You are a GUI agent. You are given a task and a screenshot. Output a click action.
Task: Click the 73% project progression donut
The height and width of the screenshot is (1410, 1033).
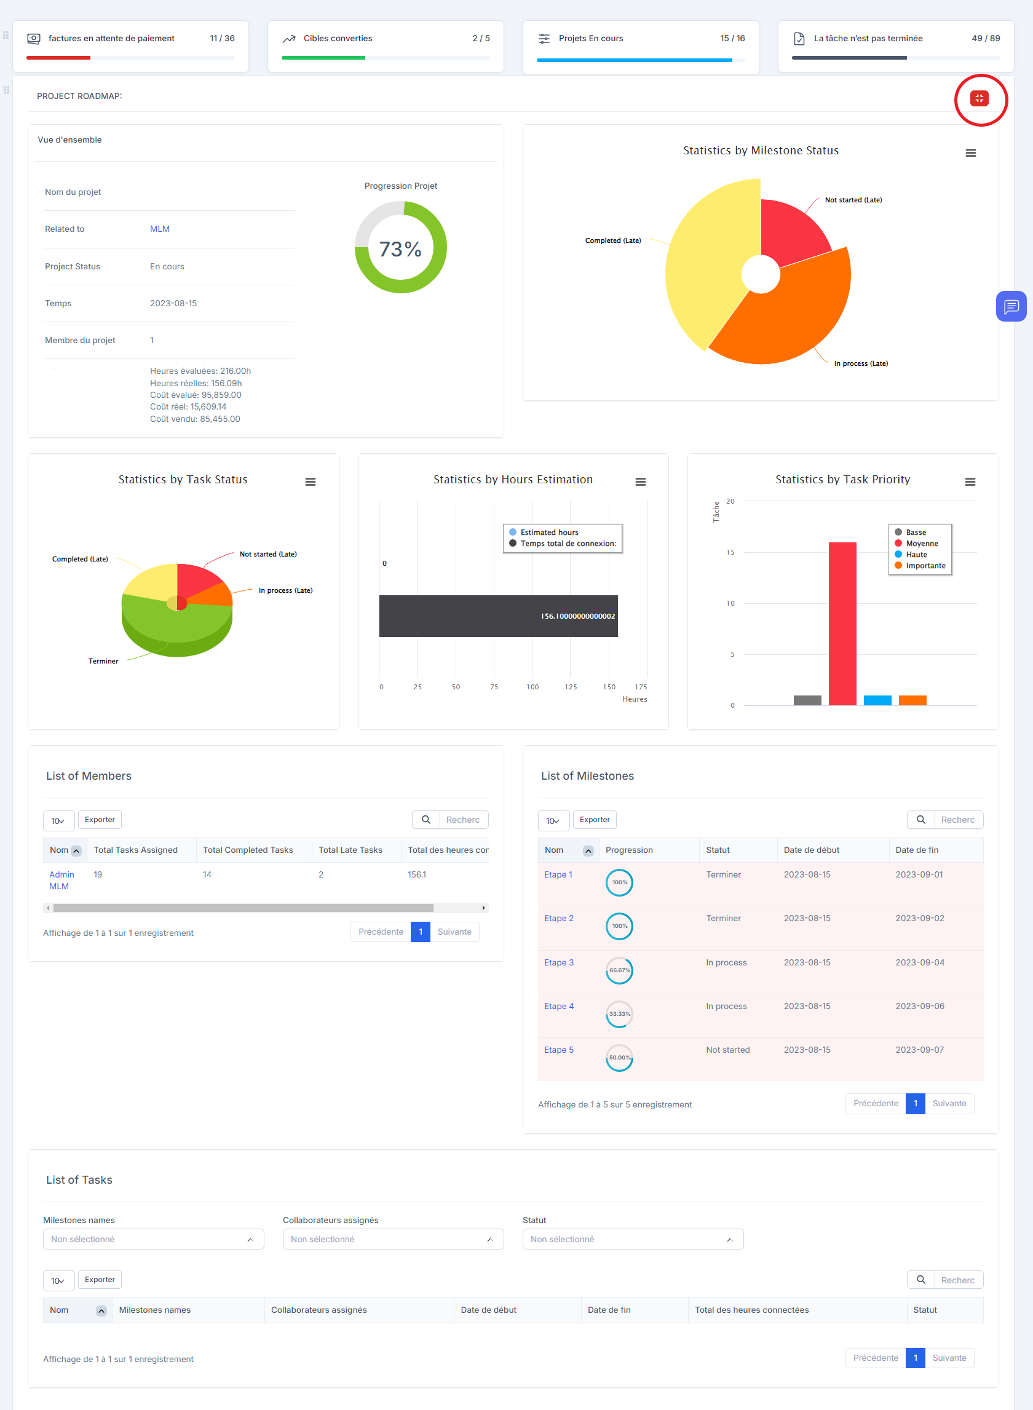[x=401, y=248]
